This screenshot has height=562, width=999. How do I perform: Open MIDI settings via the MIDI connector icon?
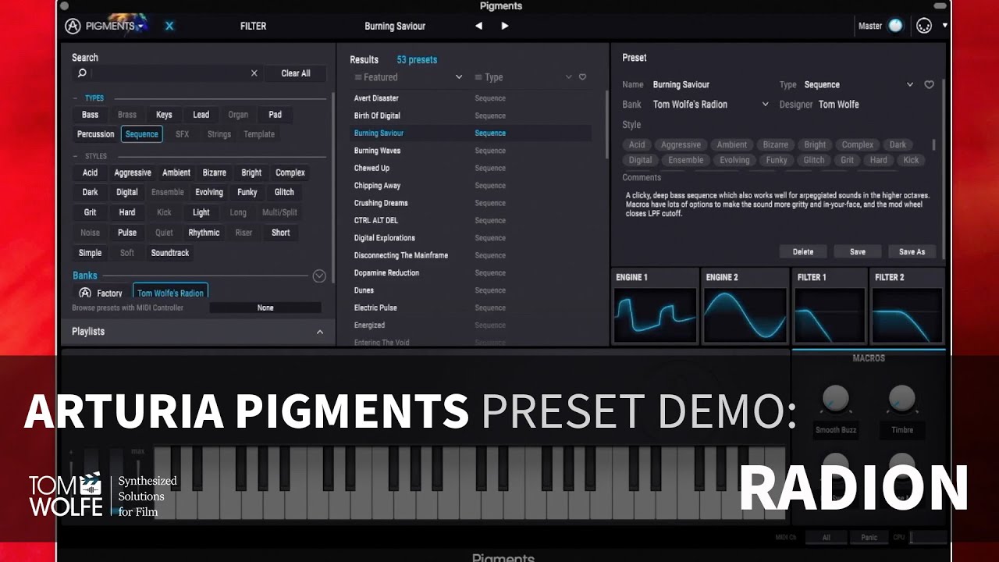(923, 26)
